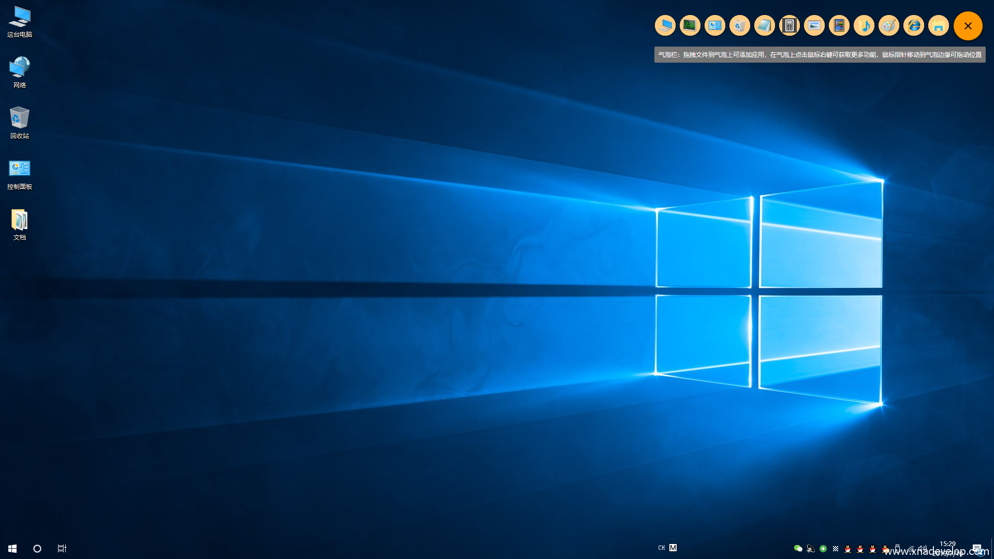Screen dimensions: 994x559
Task: Open This PC bubble in bubble bar
Action: coord(665,25)
